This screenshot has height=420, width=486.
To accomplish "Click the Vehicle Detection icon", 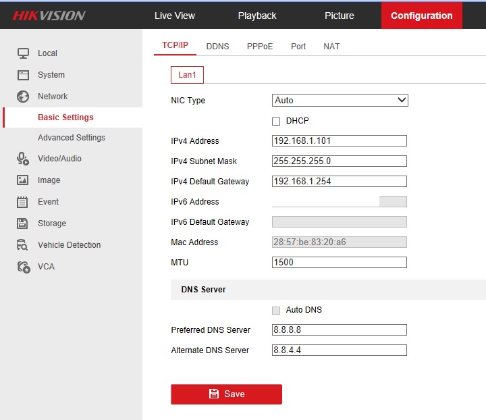I will click(x=23, y=245).
